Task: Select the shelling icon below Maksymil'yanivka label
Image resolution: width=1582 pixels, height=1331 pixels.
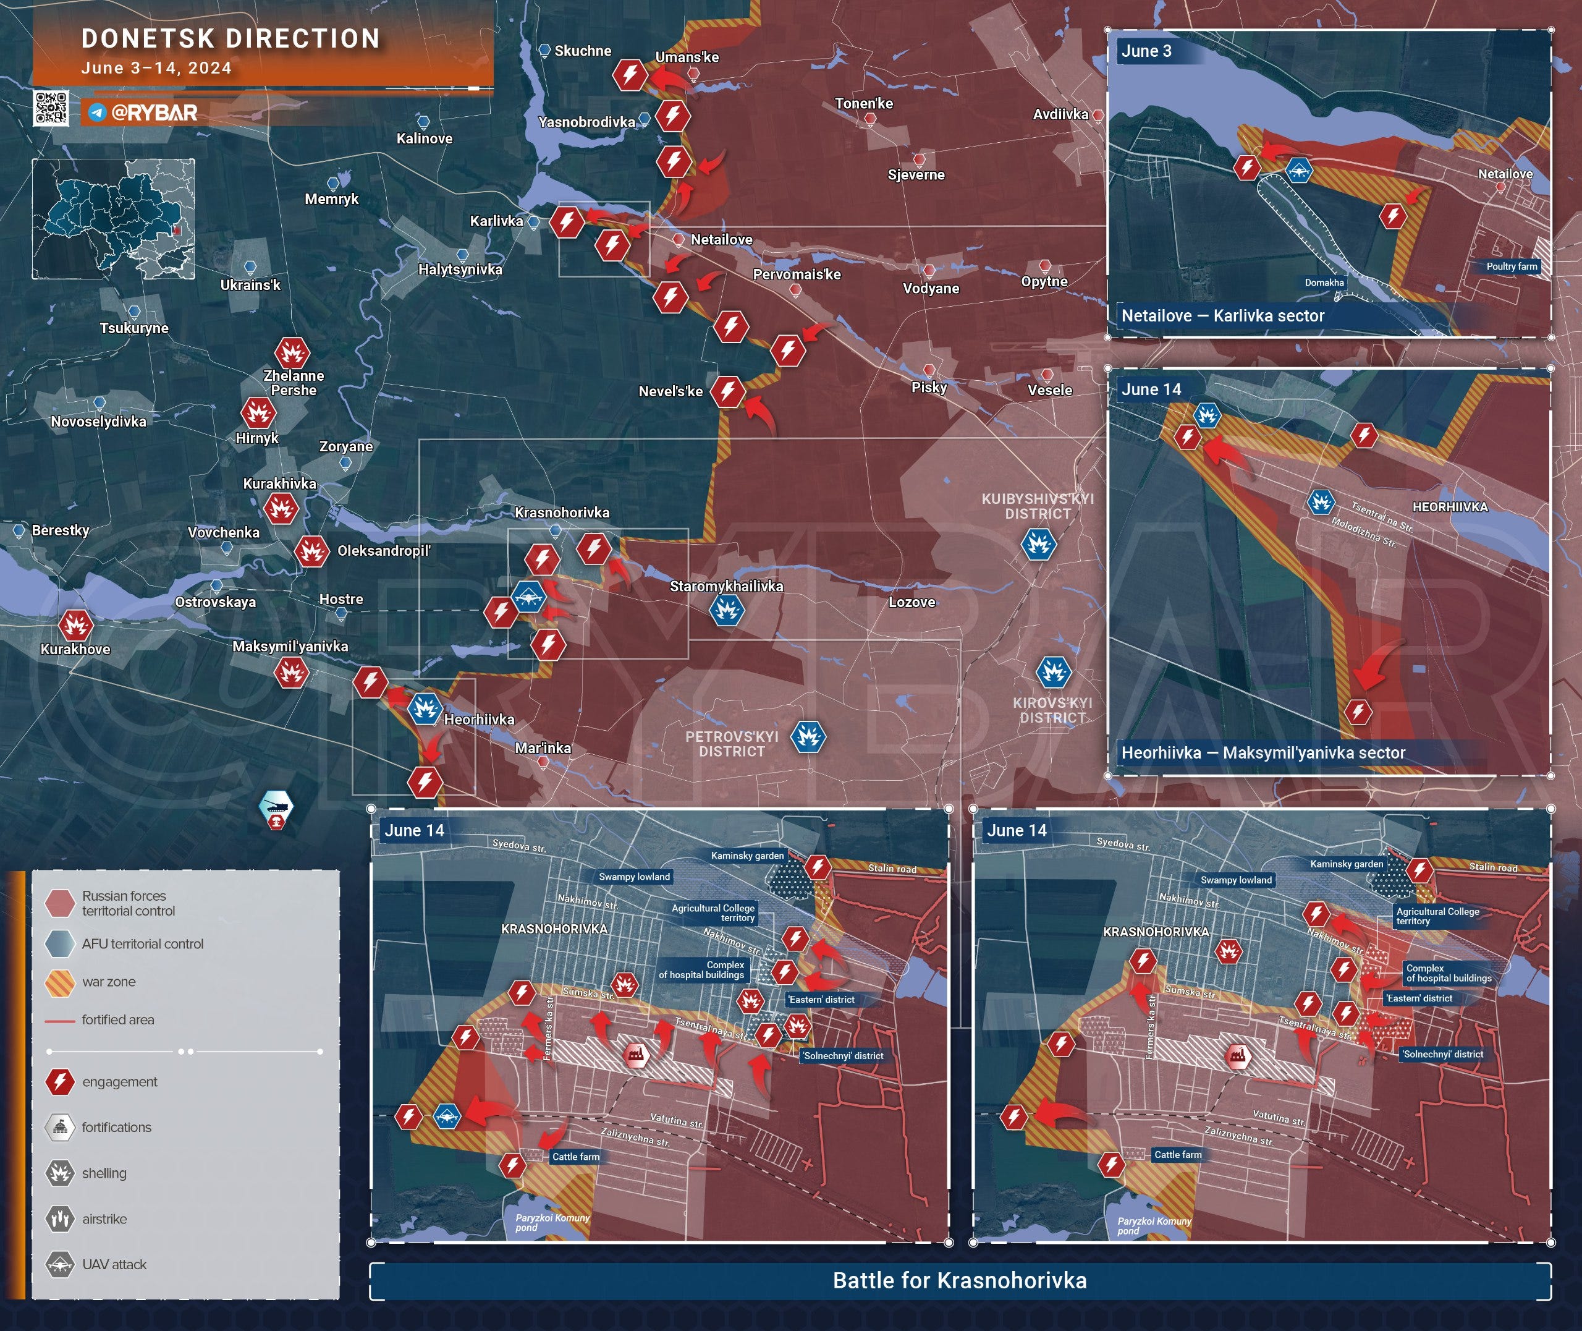Action: coord(291,672)
